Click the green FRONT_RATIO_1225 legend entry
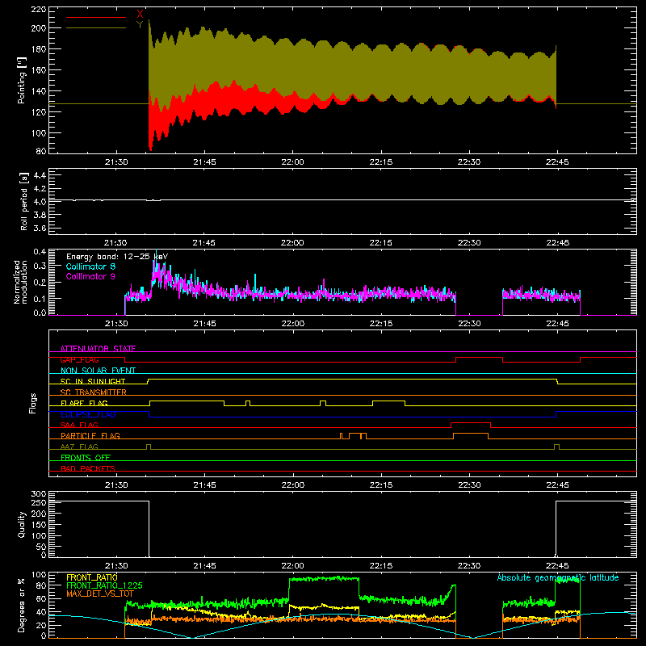Screen dimensions: 646x646 104,585
